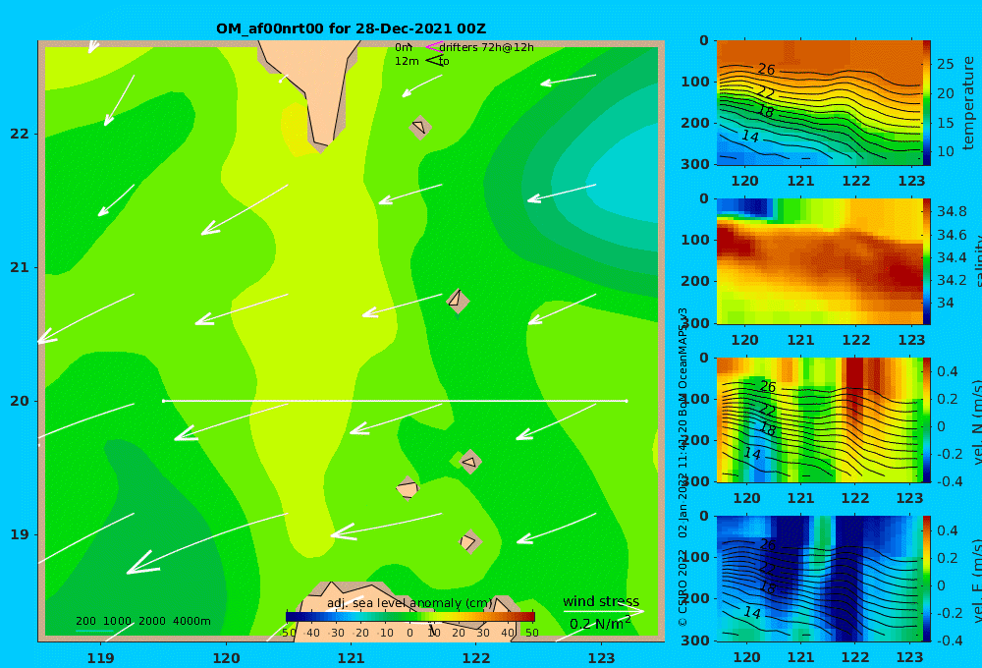Click the "adj. sea level anomaly (cm)" label

click(x=409, y=603)
